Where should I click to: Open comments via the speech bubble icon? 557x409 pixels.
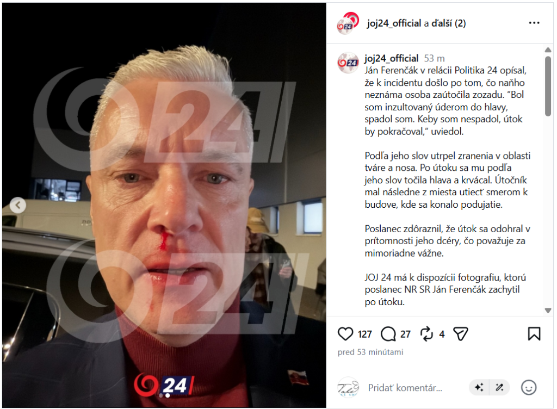tap(388, 334)
